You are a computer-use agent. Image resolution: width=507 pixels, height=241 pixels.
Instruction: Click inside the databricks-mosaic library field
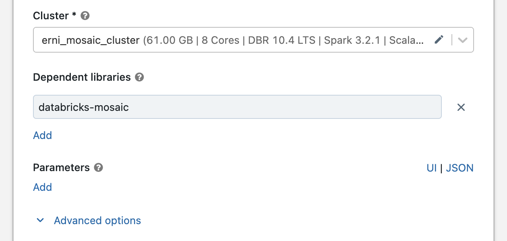(x=237, y=107)
